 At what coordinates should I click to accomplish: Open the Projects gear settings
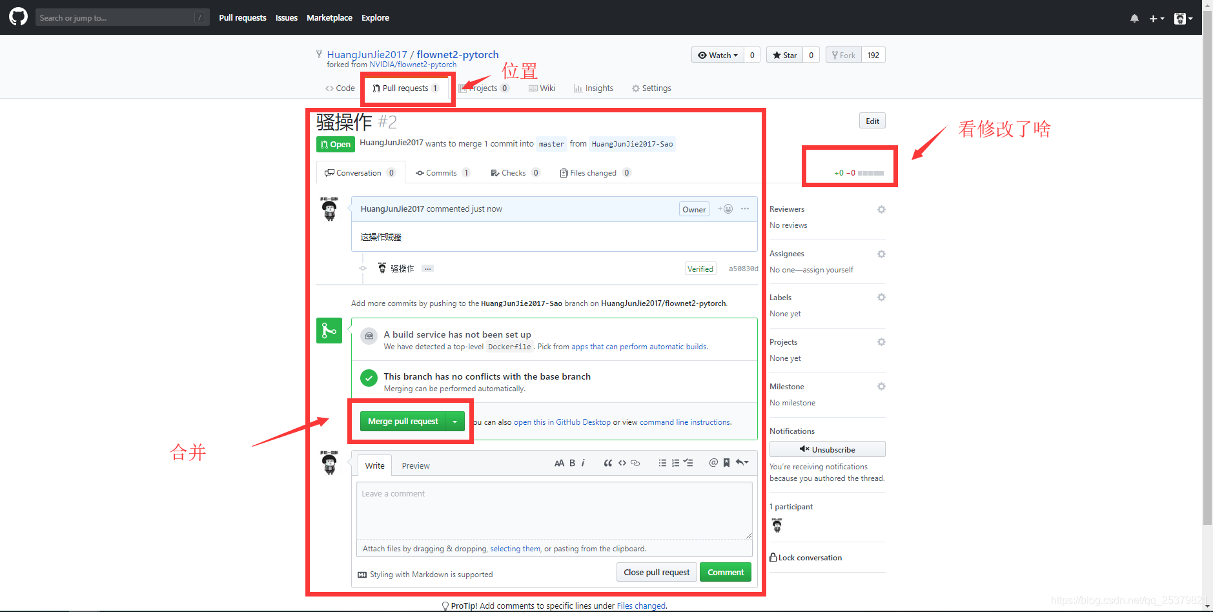(x=881, y=342)
